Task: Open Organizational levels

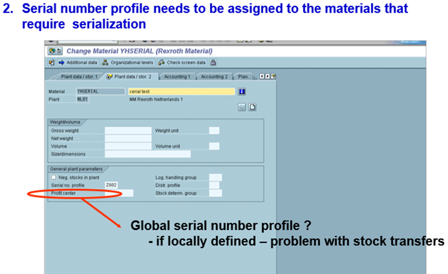Action: pyautogui.click(x=128, y=62)
